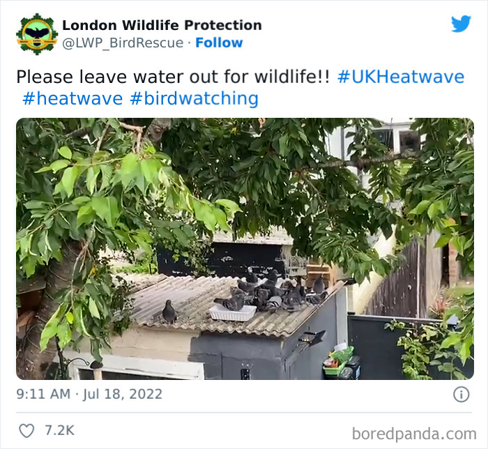Viewport: 488px width, 449px height.
Task: Click the Jul 18, 2022 date
Action: coord(122,394)
